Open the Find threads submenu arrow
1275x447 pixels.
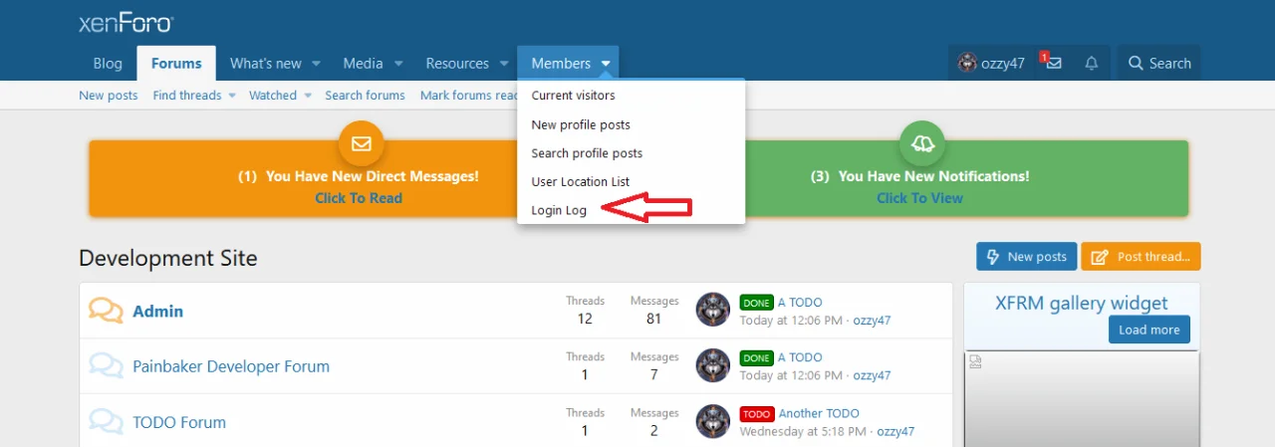pyautogui.click(x=232, y=96)
